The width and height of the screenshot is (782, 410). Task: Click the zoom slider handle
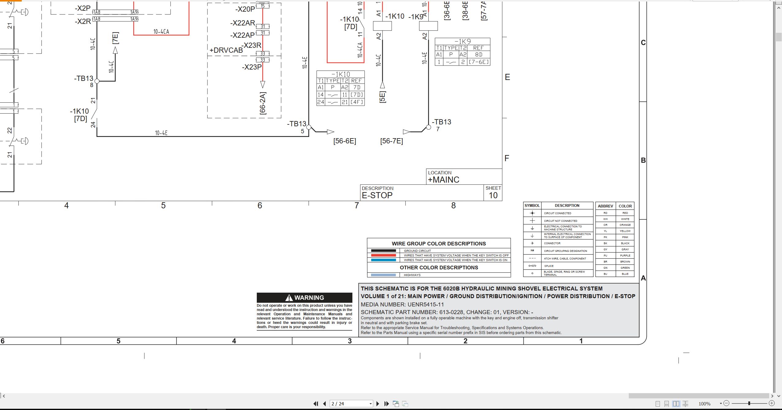tap(749, 404)
